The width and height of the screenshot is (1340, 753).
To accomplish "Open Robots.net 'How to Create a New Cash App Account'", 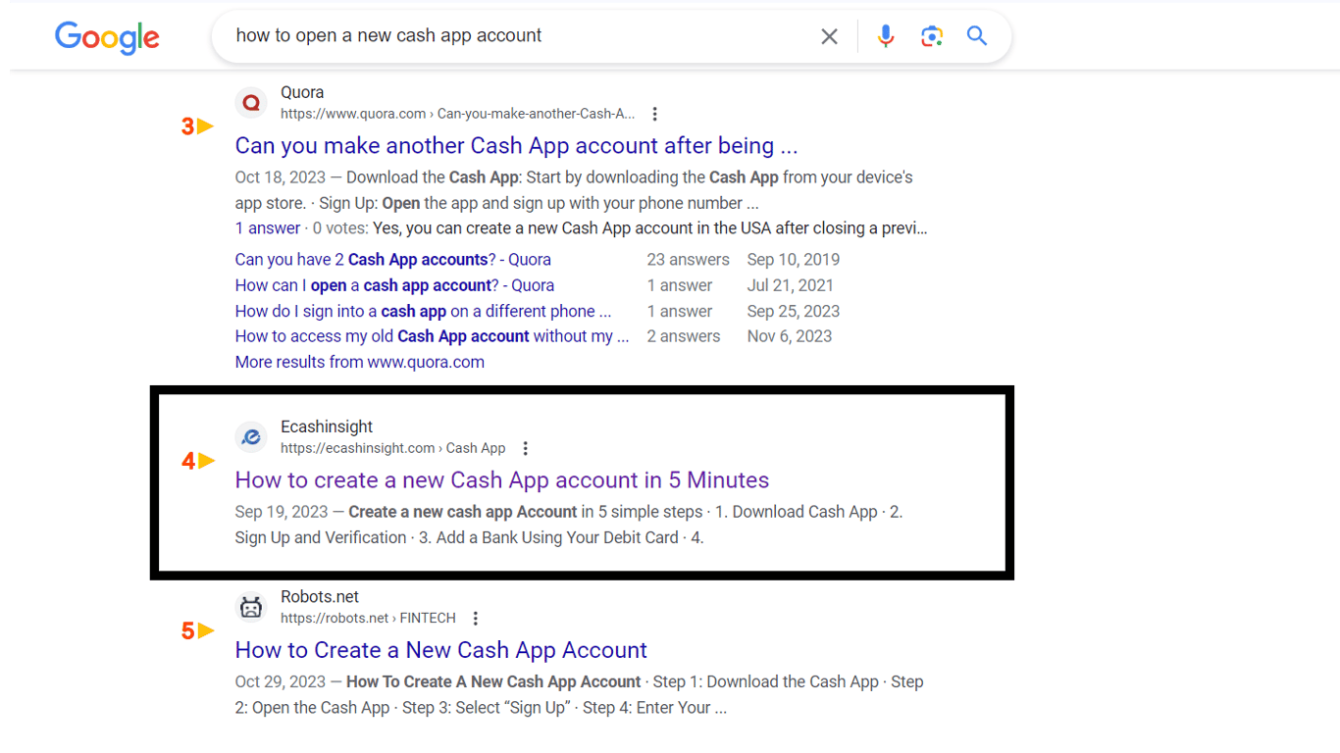I will point(441,650).
